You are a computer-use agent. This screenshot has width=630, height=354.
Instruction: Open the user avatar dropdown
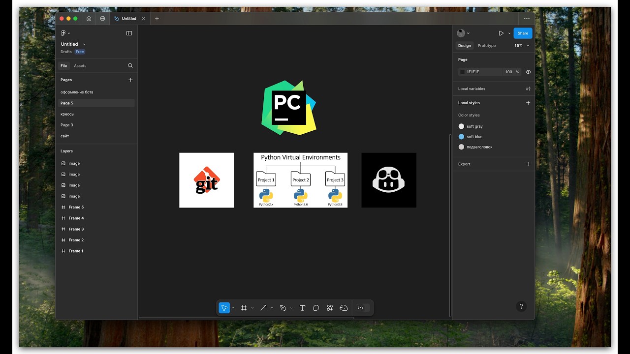[x=463, y=33]
